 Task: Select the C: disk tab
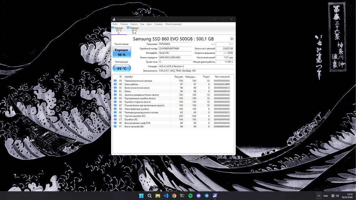tap(119, 30)
